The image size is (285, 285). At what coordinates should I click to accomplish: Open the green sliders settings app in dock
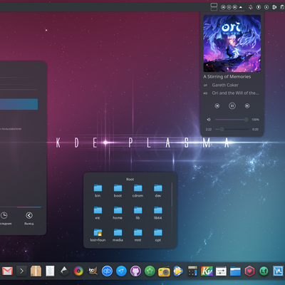pos(221,271)
